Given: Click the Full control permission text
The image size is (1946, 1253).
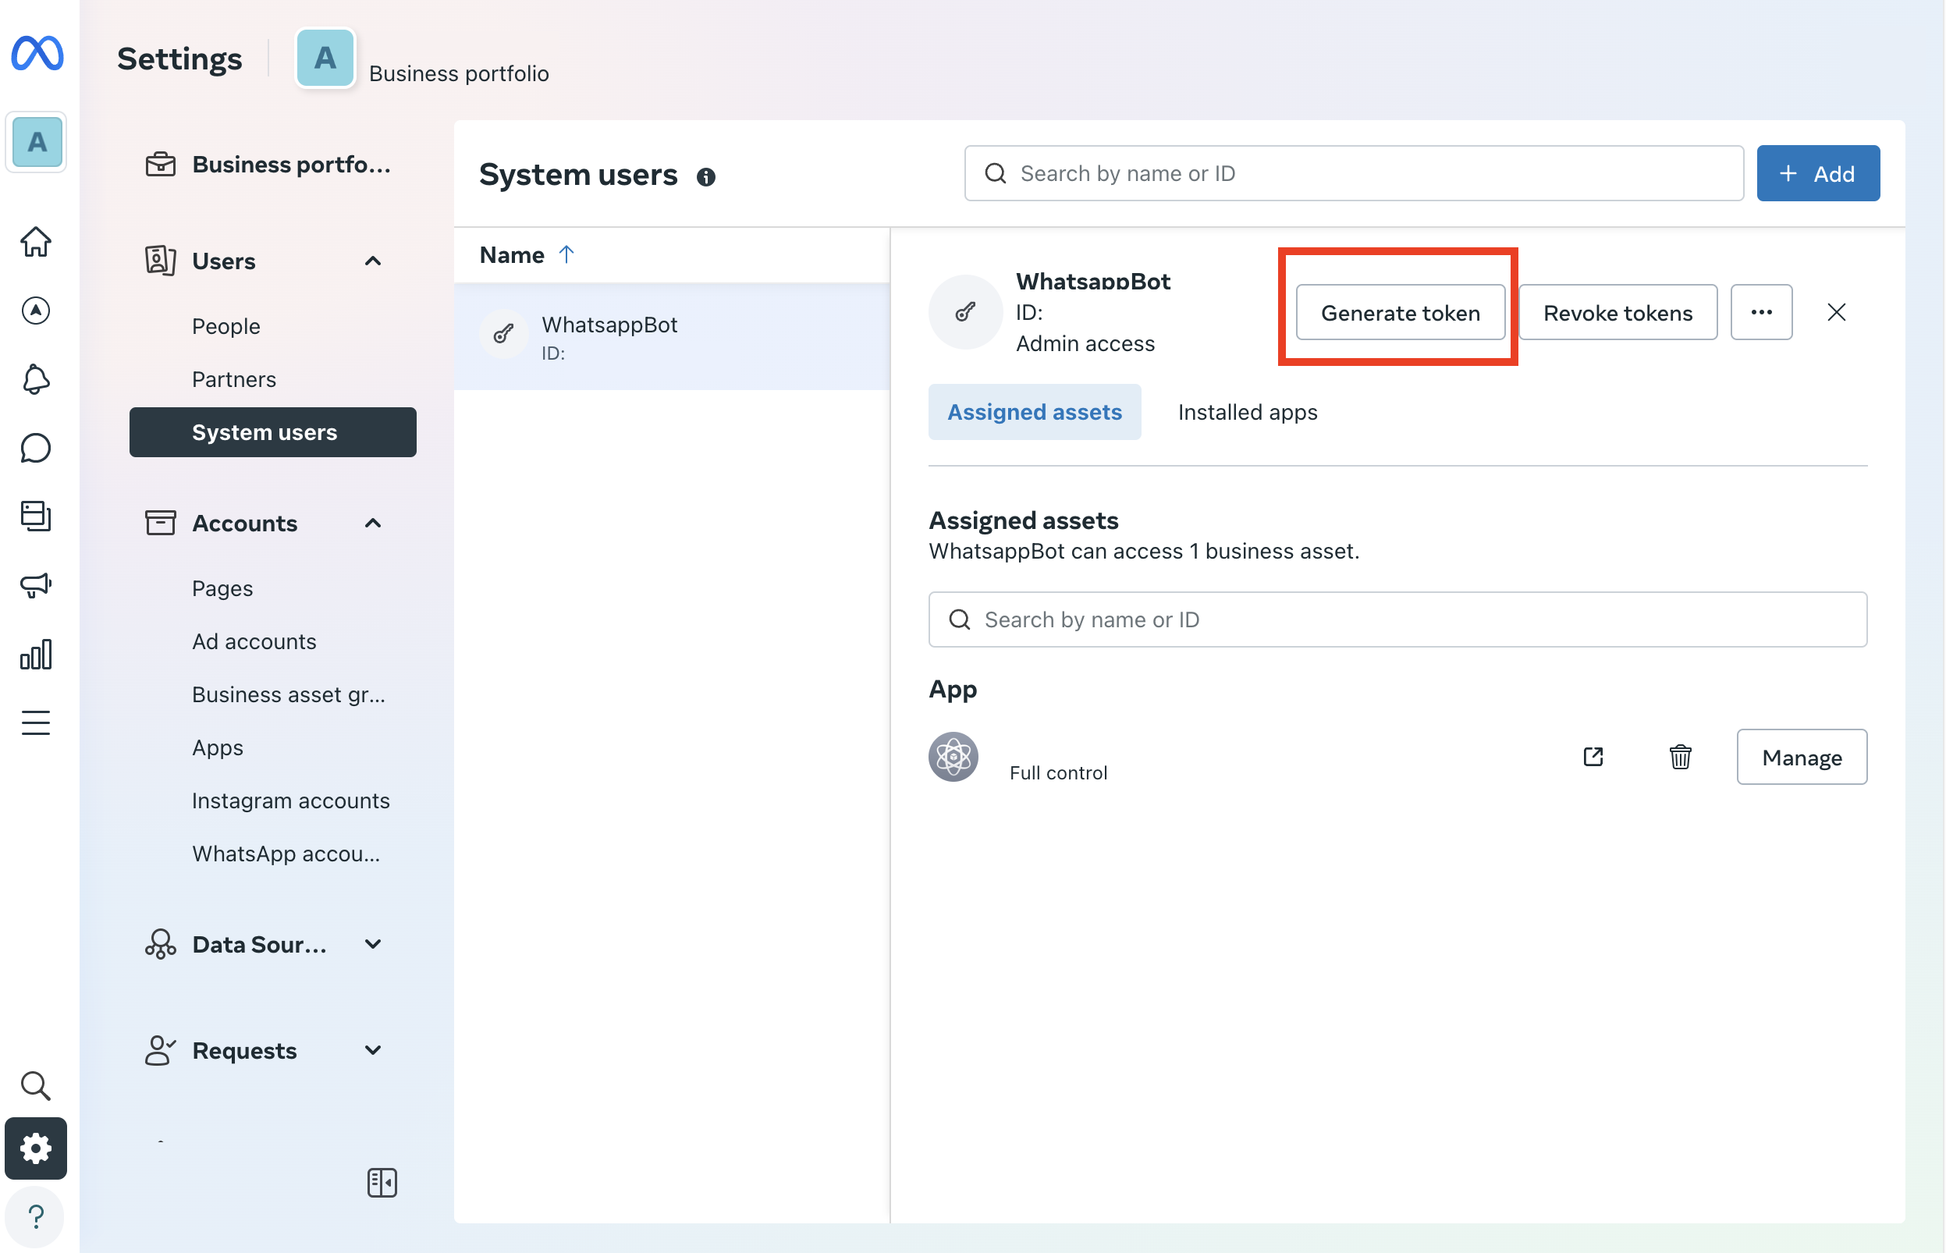Looking at the screenshot, I should (1057, 772).
